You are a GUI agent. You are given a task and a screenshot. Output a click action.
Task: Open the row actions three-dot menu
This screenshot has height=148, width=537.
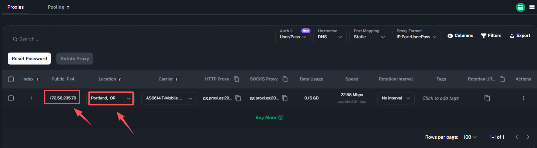pyautogui.click(x=523, y=98)
